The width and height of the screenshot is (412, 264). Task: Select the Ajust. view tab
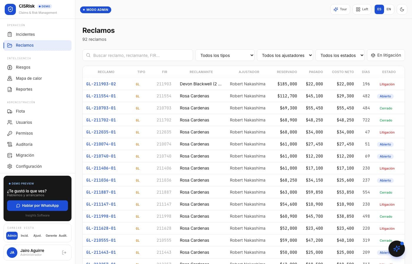[x=37, y=236]
